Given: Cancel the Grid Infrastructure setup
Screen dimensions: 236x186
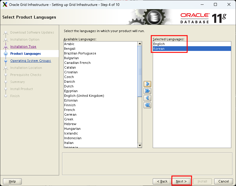Looking at the screenshot, I should pos(224,181).
